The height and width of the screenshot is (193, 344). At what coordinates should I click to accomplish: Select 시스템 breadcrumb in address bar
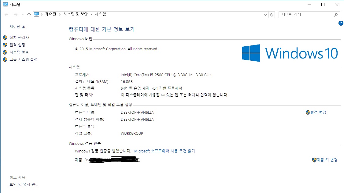click(x=101, y=14)
